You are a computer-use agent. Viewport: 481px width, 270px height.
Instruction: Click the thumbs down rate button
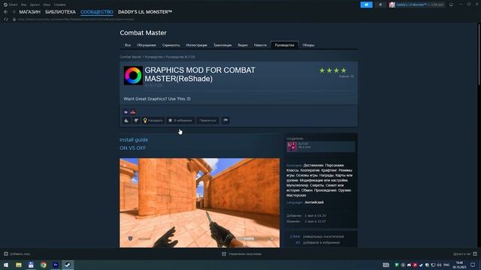[136, 121]
